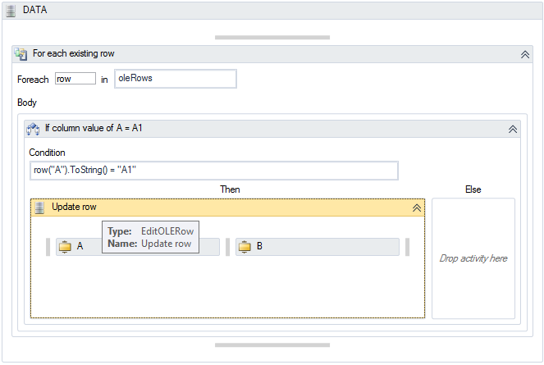Click the DATA sequence database icon
The width and height of the screenshot is (544, 365).
11,9
